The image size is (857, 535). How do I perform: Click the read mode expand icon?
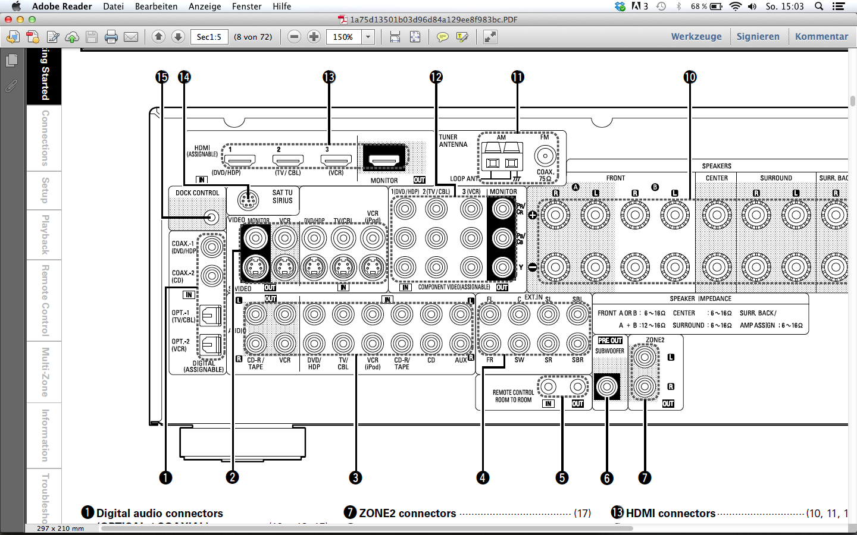(490, 37)
